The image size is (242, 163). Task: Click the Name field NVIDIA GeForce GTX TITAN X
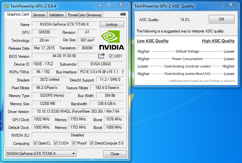pos(64,24)
